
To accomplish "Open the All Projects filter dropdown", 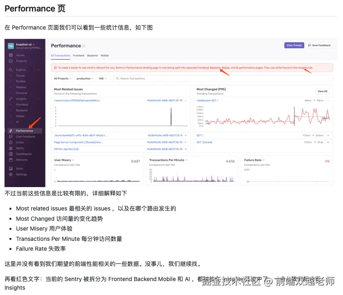I will (x=63, y=78).
